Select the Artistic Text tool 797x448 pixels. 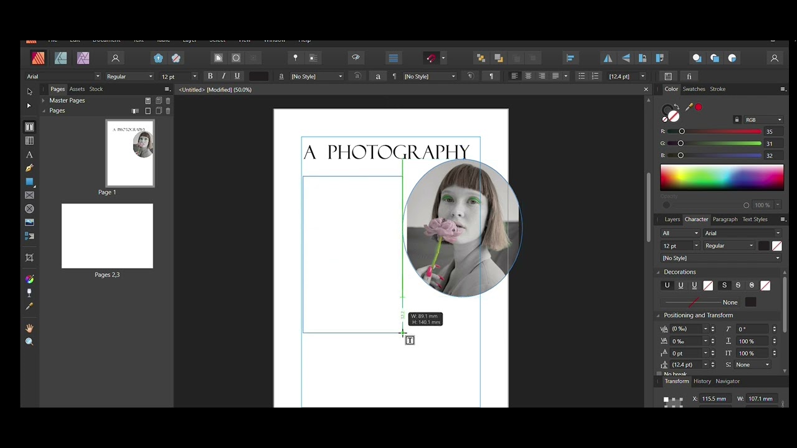click(29, 155)
